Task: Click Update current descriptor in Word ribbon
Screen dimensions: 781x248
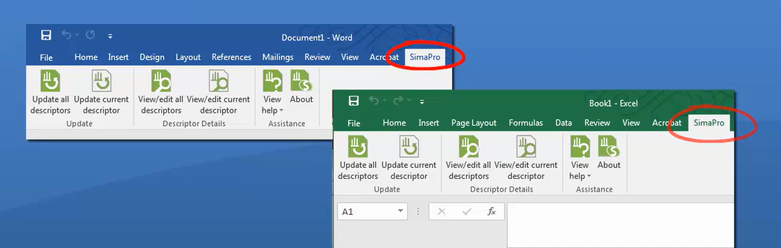Action: [101, 82]
